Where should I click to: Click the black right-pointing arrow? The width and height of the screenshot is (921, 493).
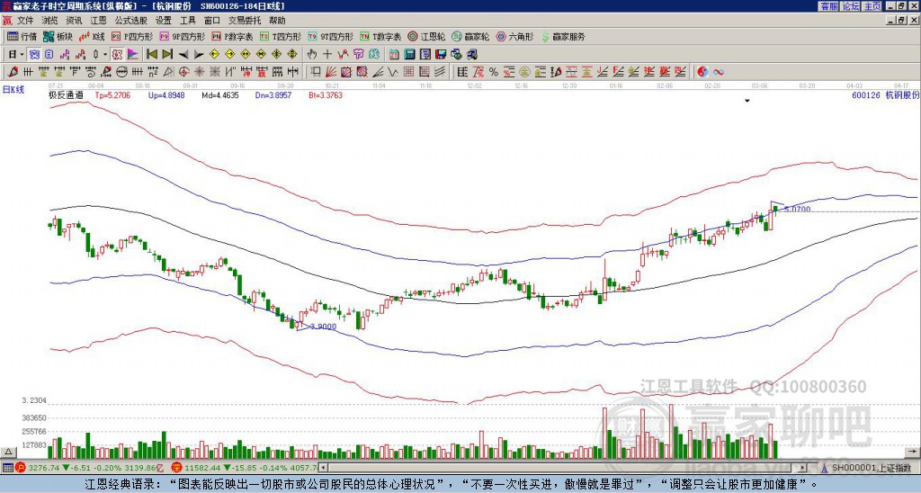pos(199,54)
